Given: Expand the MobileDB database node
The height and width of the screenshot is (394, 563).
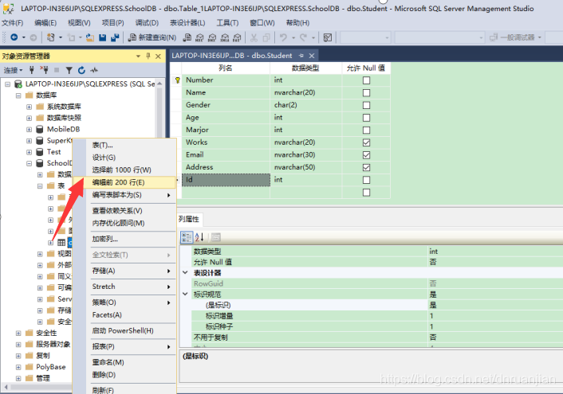Looking at the screenshot, I should pos(29,130).
